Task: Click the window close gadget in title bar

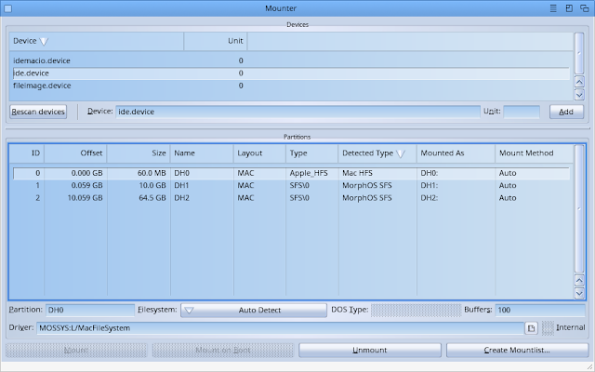Action: 8,8
